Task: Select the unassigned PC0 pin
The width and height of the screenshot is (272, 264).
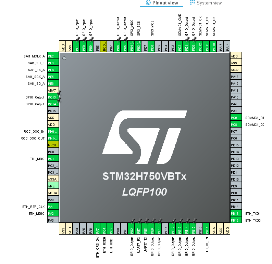Action: coord(53,152)
